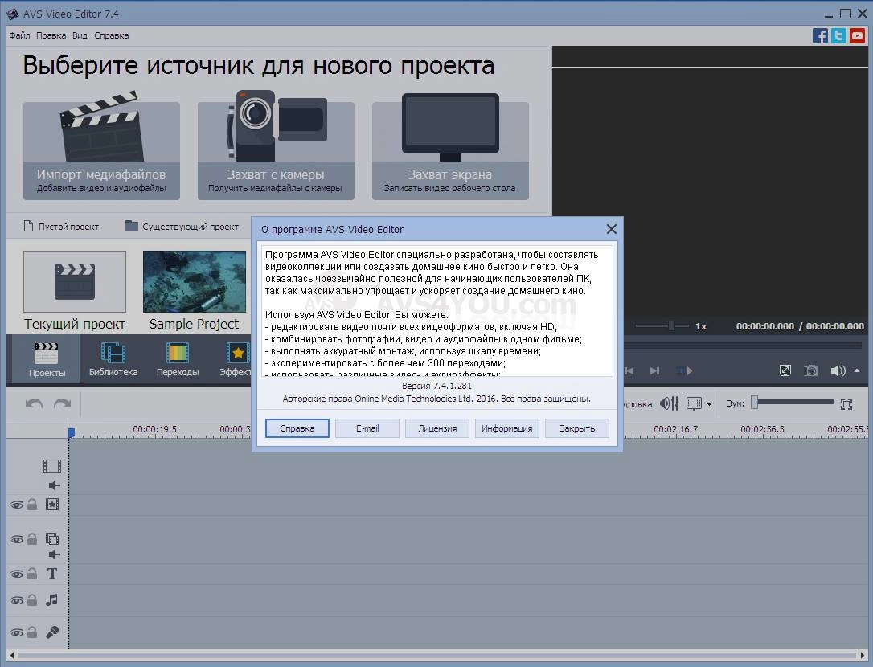Click the main video track film icon
The height and width of the screenshot is (667, 873).
pos(52,465)
